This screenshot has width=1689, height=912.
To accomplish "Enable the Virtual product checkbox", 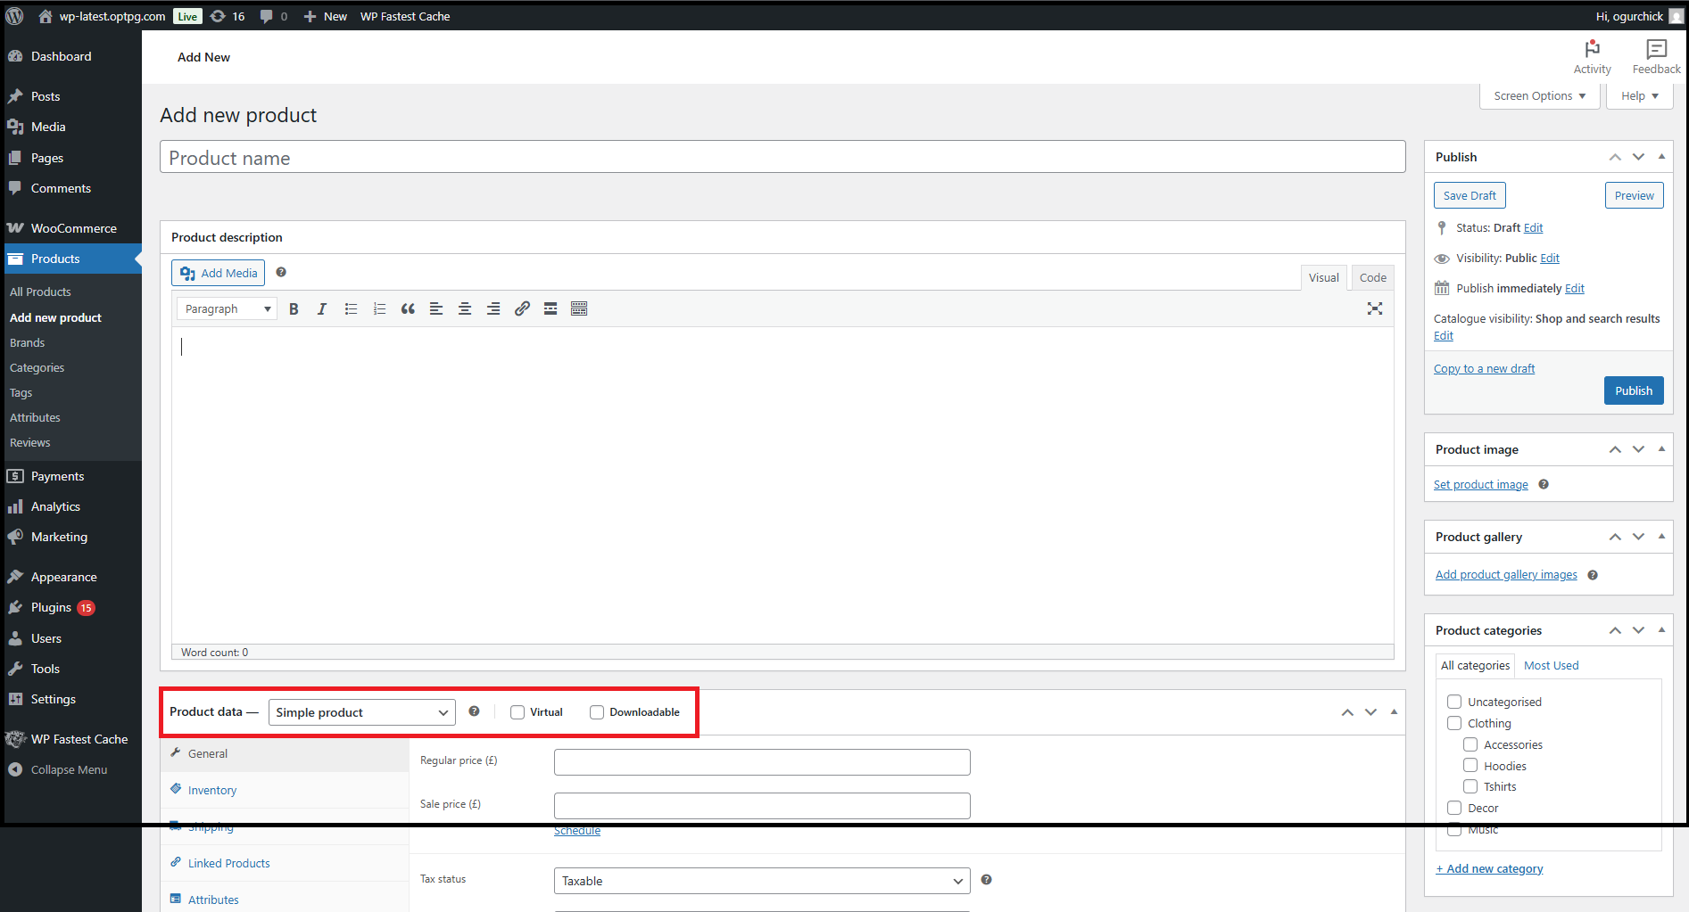I will 517,712.
